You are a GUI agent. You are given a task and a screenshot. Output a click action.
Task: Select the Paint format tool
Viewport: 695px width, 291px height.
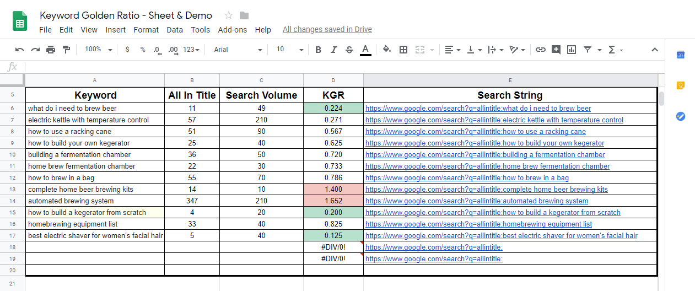pos(67,50)
